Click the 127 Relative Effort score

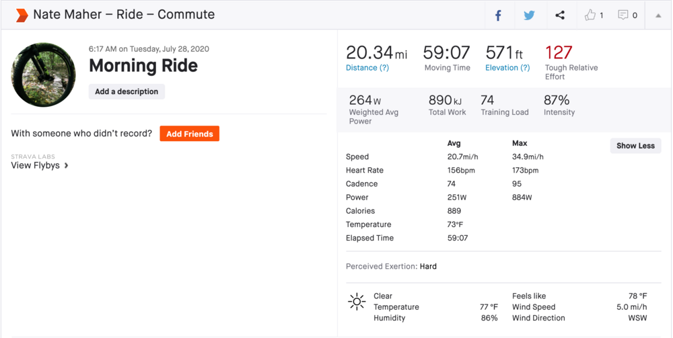559,52
